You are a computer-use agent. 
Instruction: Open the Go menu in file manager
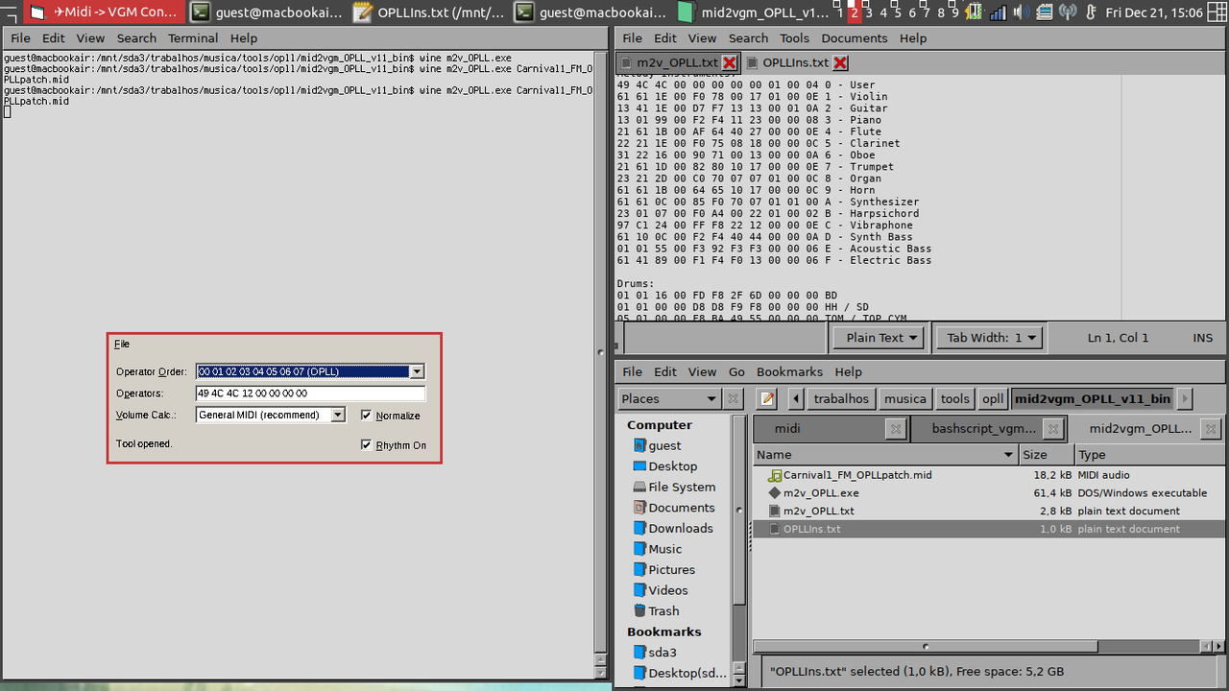coord(736,371)
